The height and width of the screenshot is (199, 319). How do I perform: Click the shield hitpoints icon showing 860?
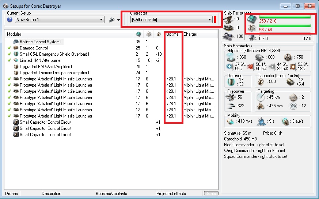(x=231, y=57)
